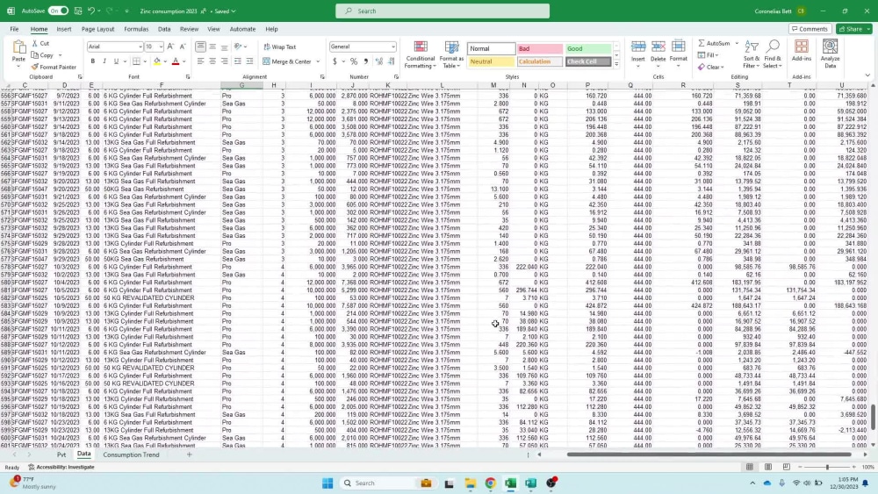
Task: Click accounting dollar format icon
Action: pyautogui.click(x=335, y=61)
